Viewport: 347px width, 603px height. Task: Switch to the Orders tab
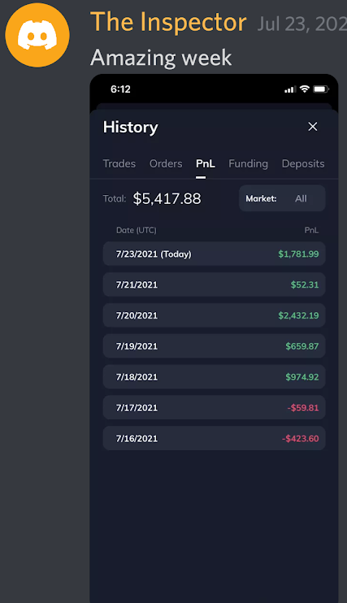166,164
